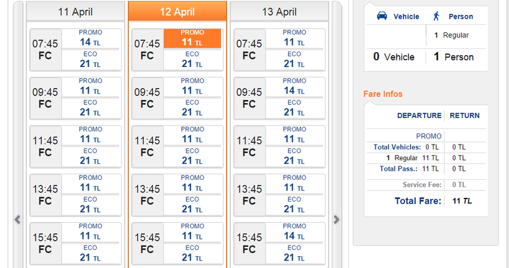The width and height of the screenshot is (509, 268).
Task: Click the walking Person icon
Action: pos(437,17)
